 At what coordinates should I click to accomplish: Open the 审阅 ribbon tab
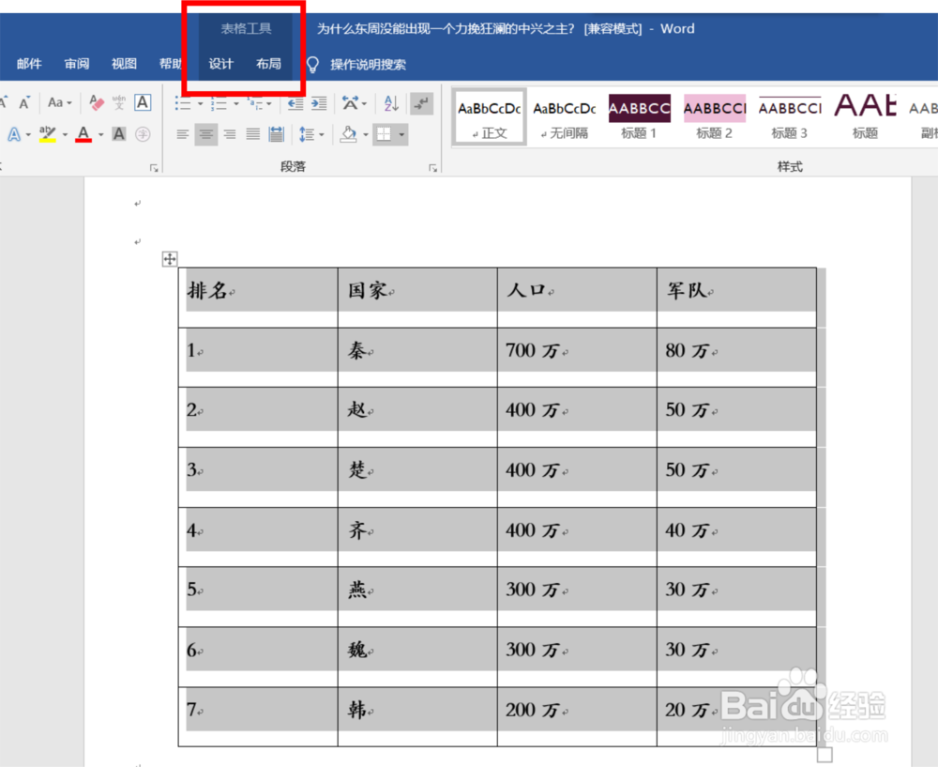coord(76,64)
